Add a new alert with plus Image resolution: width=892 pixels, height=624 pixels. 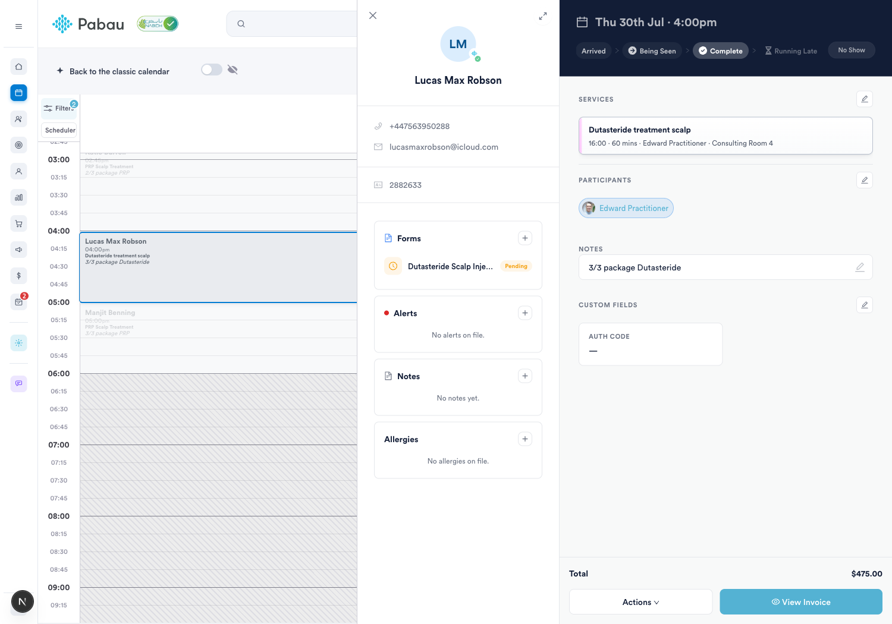[525, 313]
